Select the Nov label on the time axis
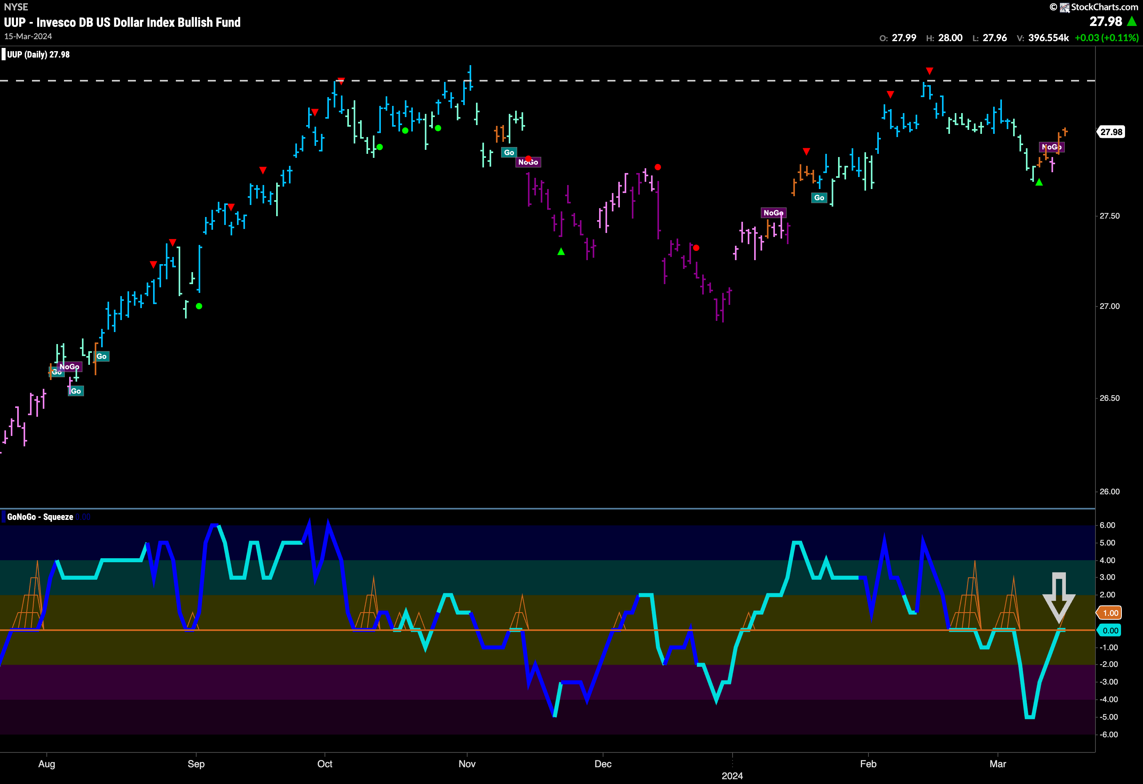Image resolution: width=1143 pixels, height=784 pixels. pyautogui.click(x=467, y=764)
